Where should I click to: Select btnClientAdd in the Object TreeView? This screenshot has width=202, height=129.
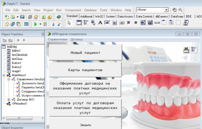20,55
